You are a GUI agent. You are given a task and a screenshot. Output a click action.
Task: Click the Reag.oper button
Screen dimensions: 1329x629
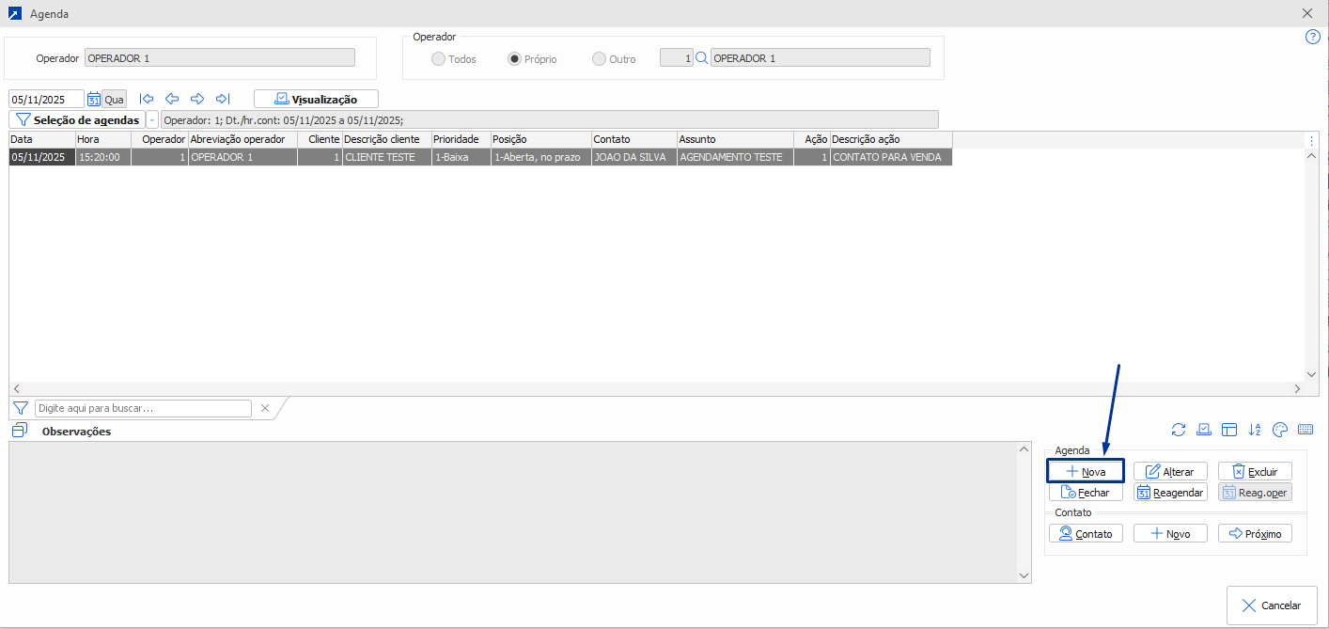tap(1255, 492)
